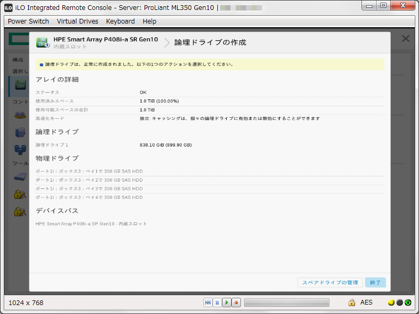
Task: Click the padlock icon beside the AES indicator
Action: click(351, 302)
